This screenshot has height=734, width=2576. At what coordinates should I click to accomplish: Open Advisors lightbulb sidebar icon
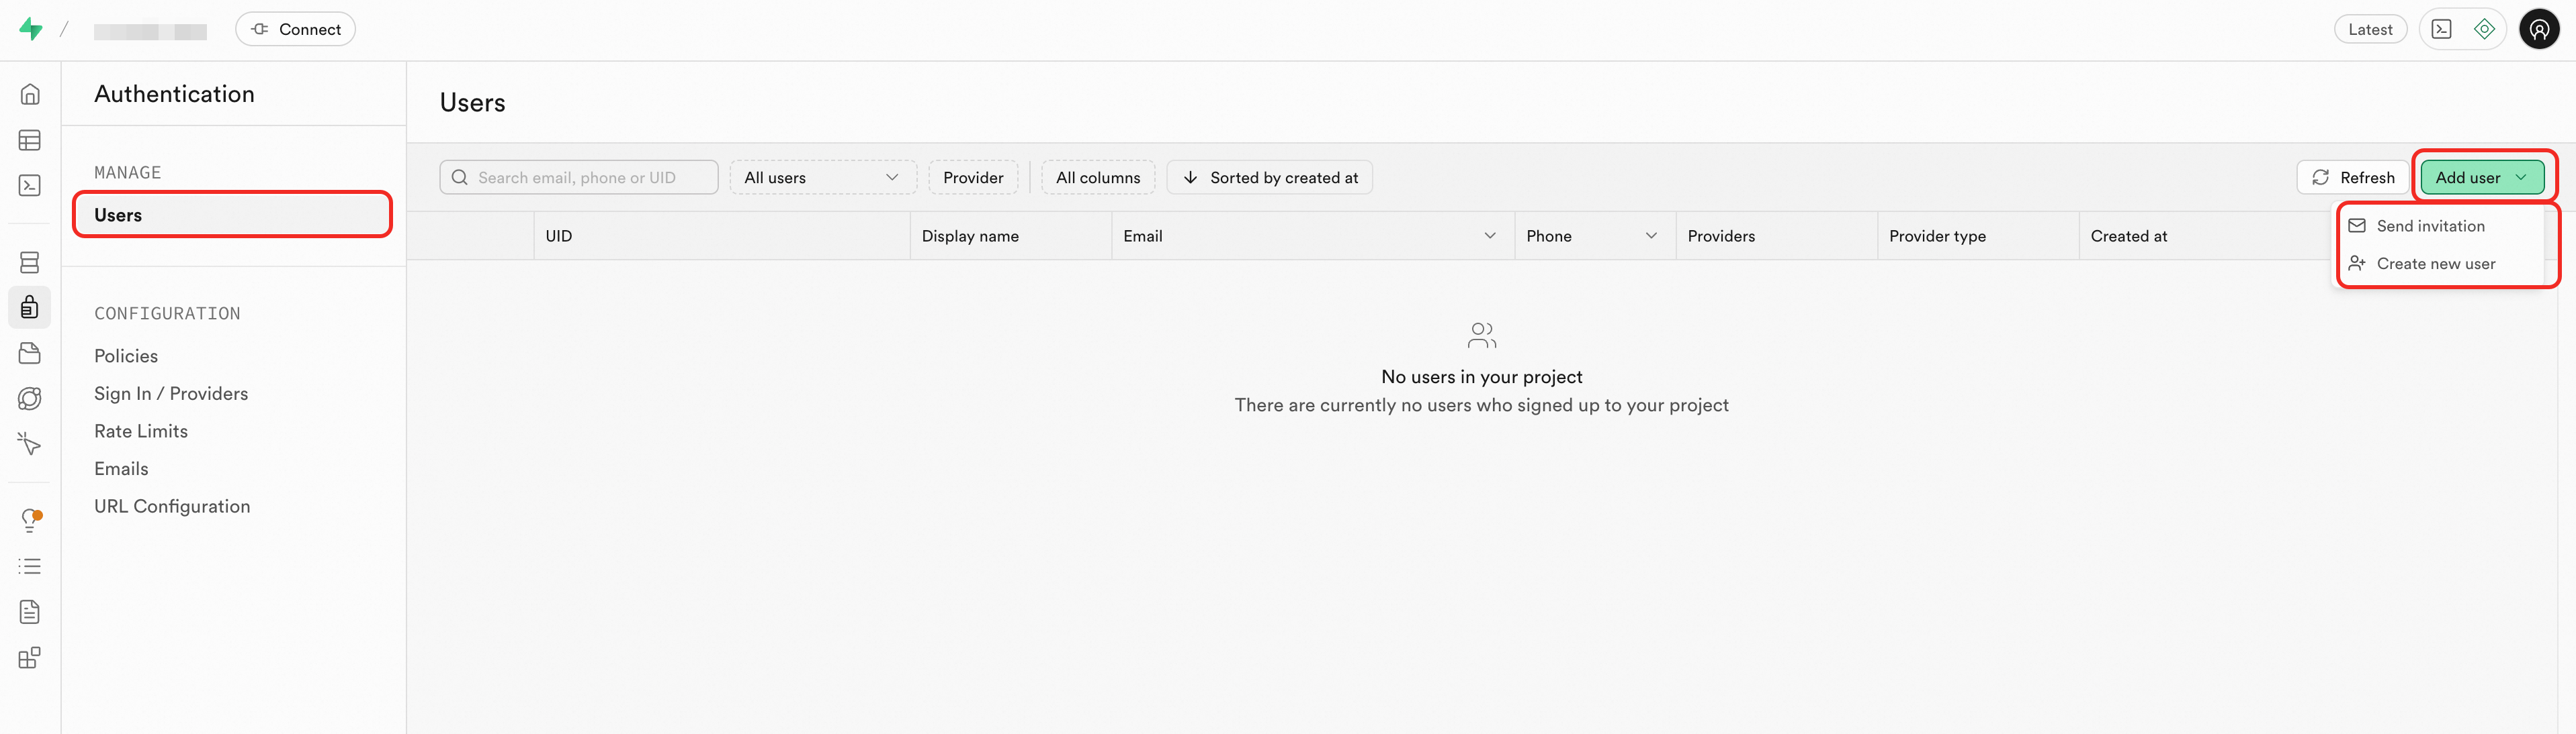tap(30, 519)
